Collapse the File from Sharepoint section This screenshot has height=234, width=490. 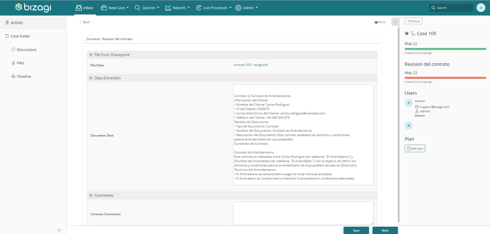pyautogui.click(x=91, y=55)
